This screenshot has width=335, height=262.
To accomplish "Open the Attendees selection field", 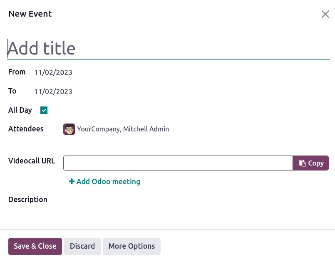I will 196,129.
